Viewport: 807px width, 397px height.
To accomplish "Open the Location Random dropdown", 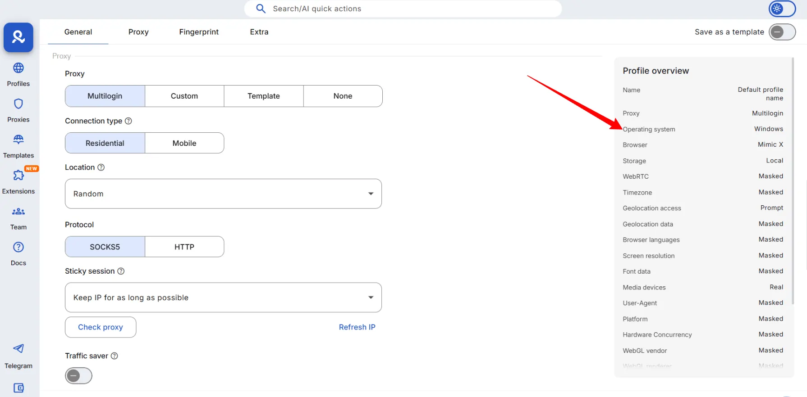I will pos(223,194).
